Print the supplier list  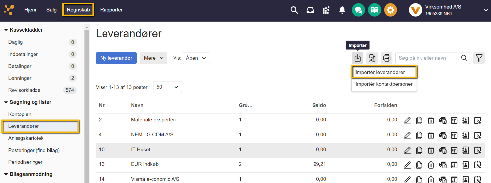[386, 58]
